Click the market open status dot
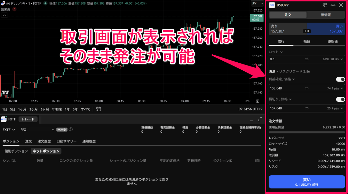 coord(46,3)
